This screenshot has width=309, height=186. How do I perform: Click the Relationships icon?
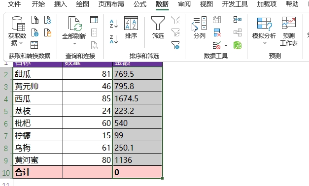tap(238, 32)
